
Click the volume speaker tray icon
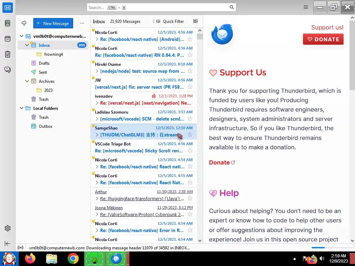pyautogui.click(x=322, y=258)
